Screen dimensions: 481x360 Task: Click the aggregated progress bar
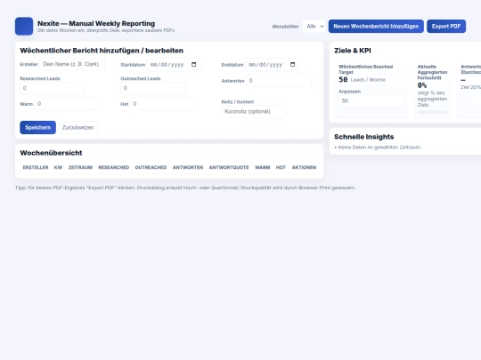[x=432, y=112]
